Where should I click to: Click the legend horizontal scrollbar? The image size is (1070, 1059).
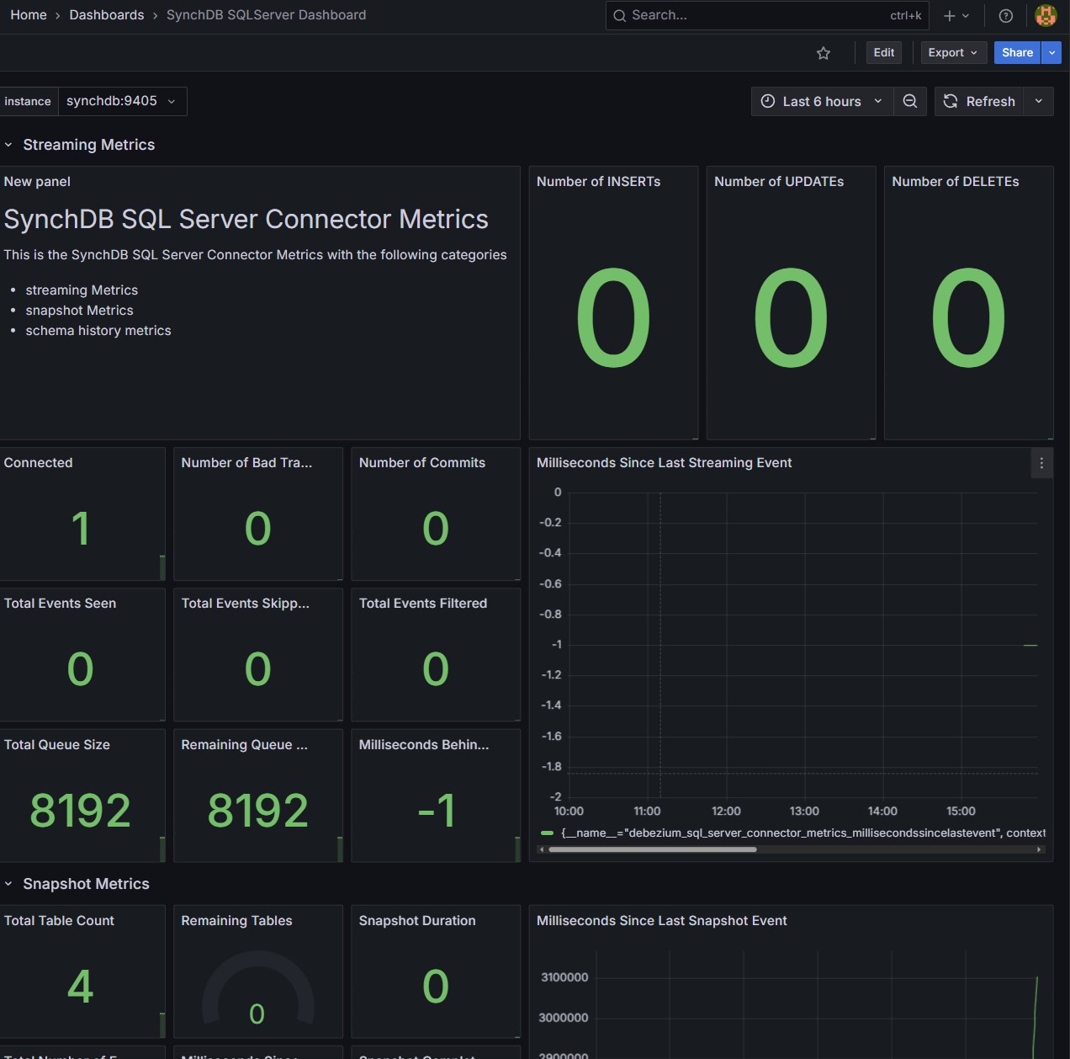coord(652,849)
